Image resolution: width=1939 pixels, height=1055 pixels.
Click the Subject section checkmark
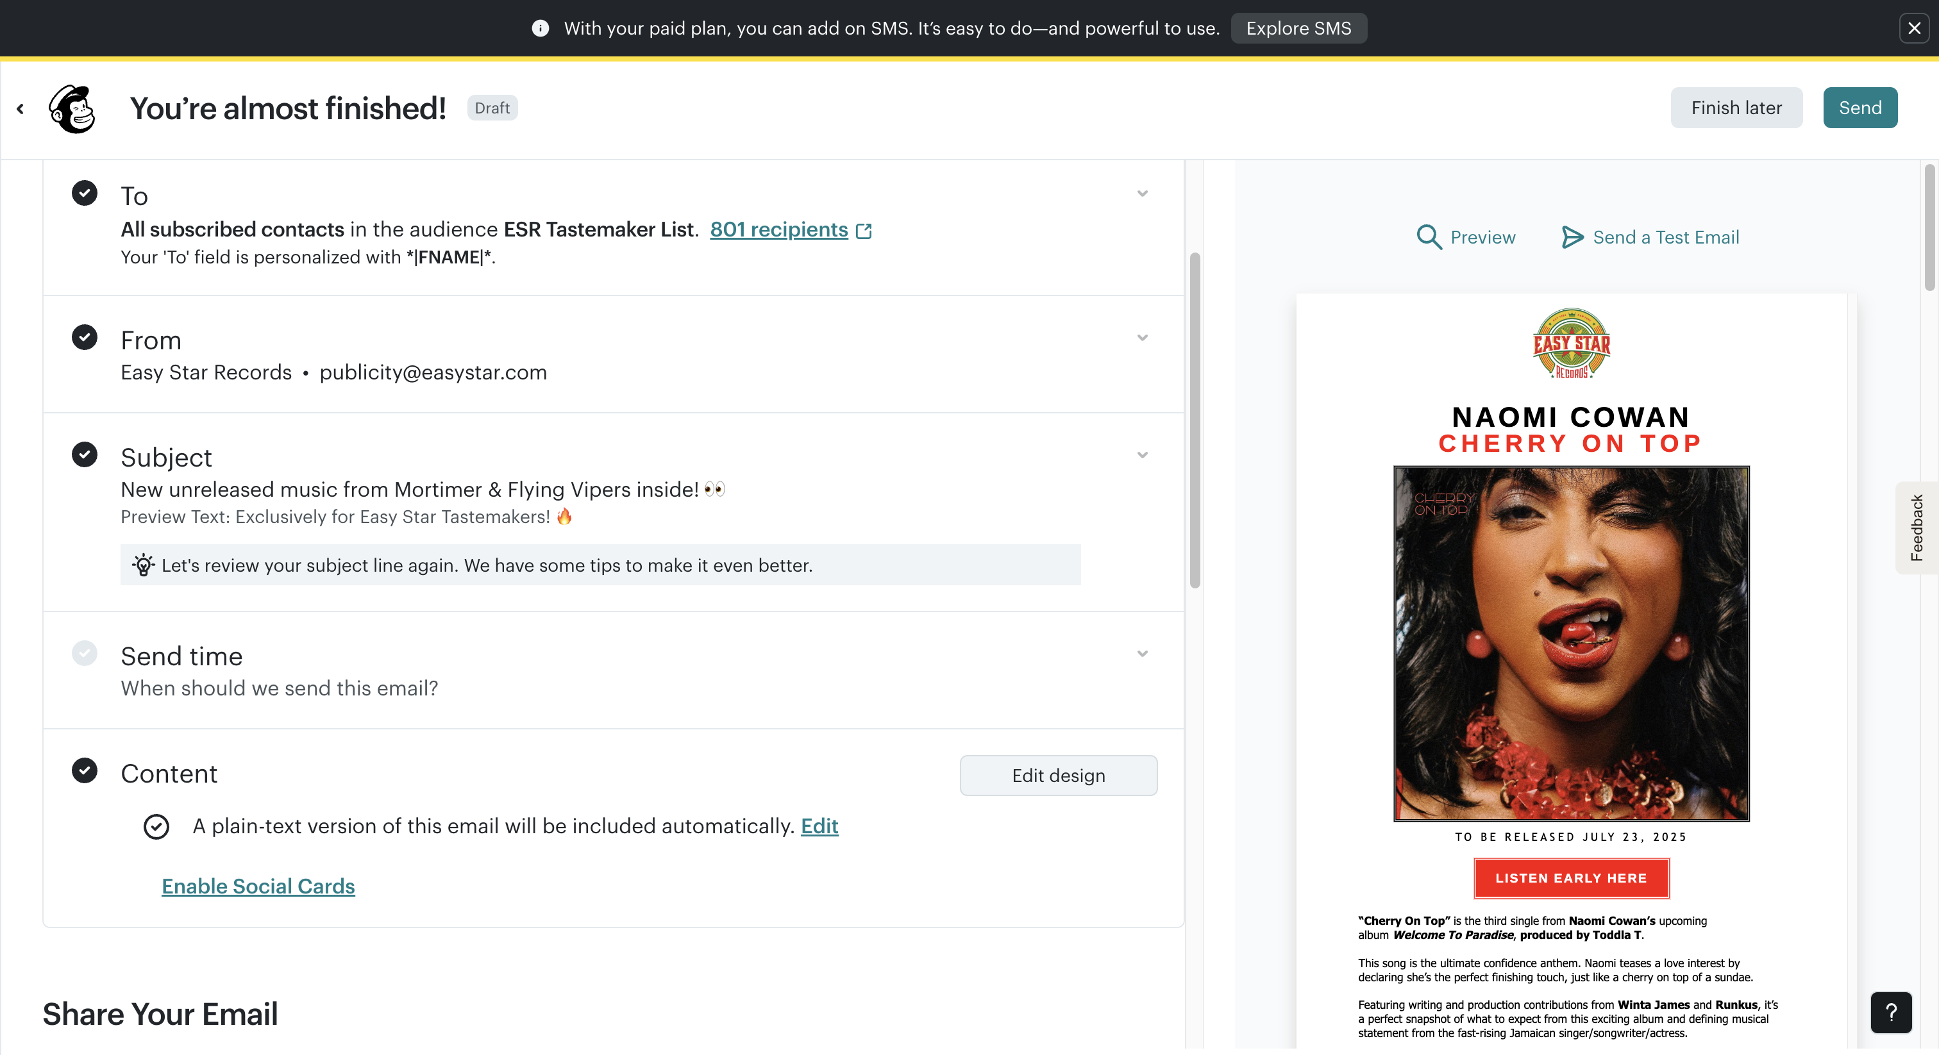[x=84, y=454]
